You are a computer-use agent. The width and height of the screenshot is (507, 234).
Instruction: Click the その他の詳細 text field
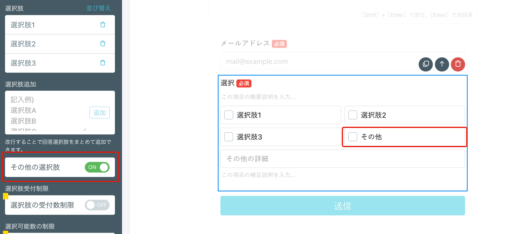click(343, 159)
